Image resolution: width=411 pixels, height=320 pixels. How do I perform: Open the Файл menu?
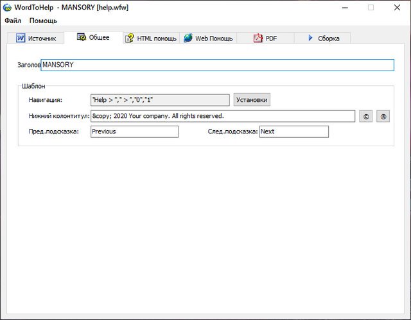tap(13, 21)
